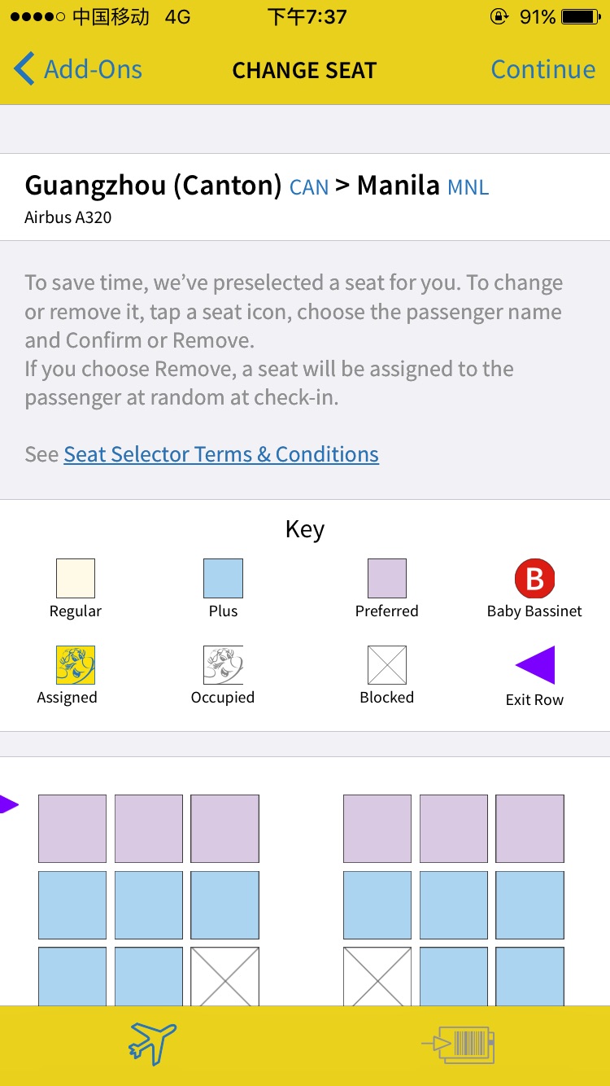Tap the Preferred seat purple swatch in key

tap(386, 579)
